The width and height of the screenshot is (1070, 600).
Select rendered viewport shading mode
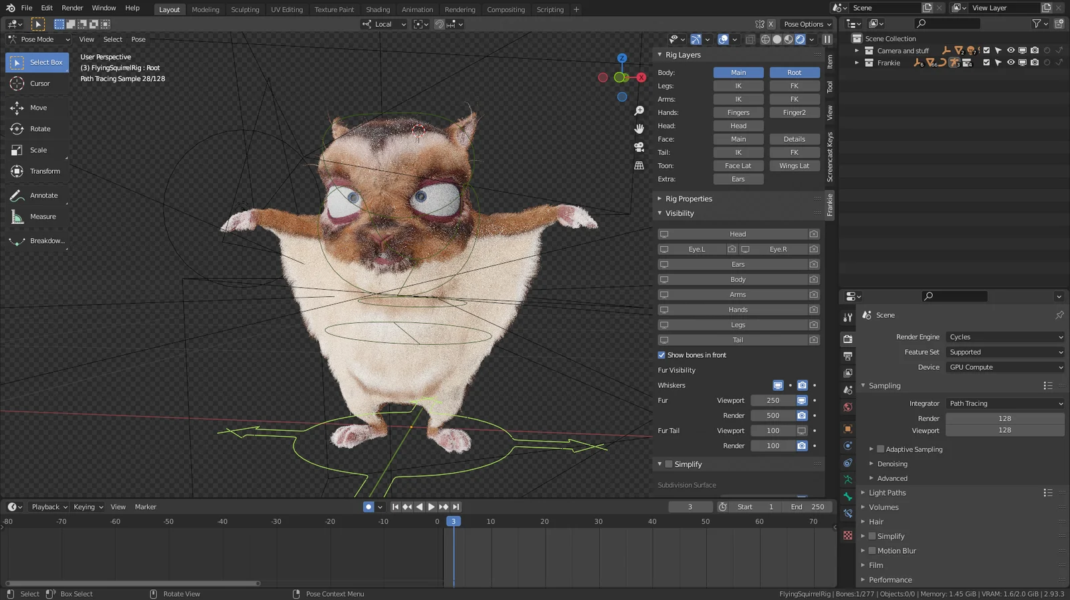point(800,39)
